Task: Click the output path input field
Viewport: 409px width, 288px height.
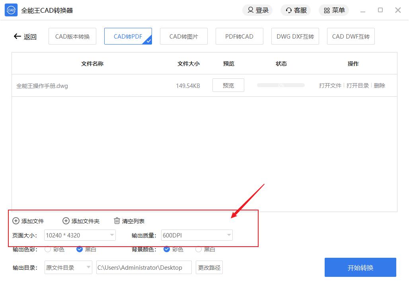Action: (144, 268)
